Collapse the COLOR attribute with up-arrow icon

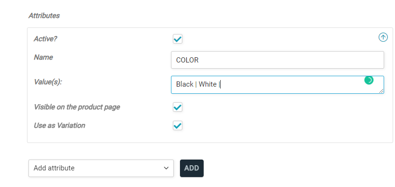point(383,37)
